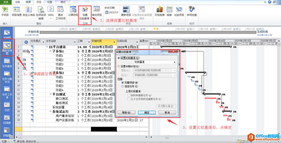Select 设置比较基准 radio button in dialog
The height and width of the screenshot is (143, 281).
[x=118, y=58]
